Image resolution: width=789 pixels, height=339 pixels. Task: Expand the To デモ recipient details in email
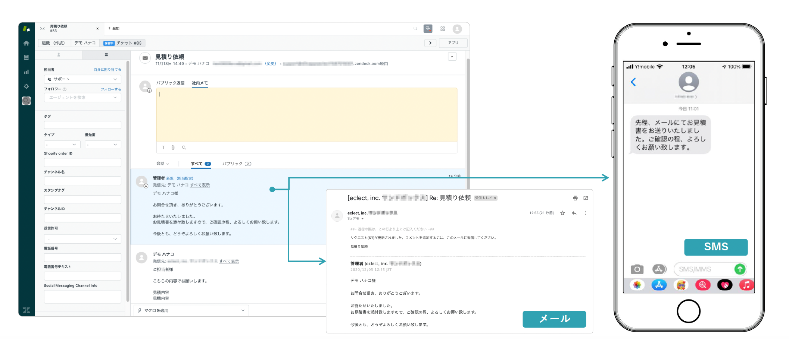pyautogui.click(x=362, y=219)
